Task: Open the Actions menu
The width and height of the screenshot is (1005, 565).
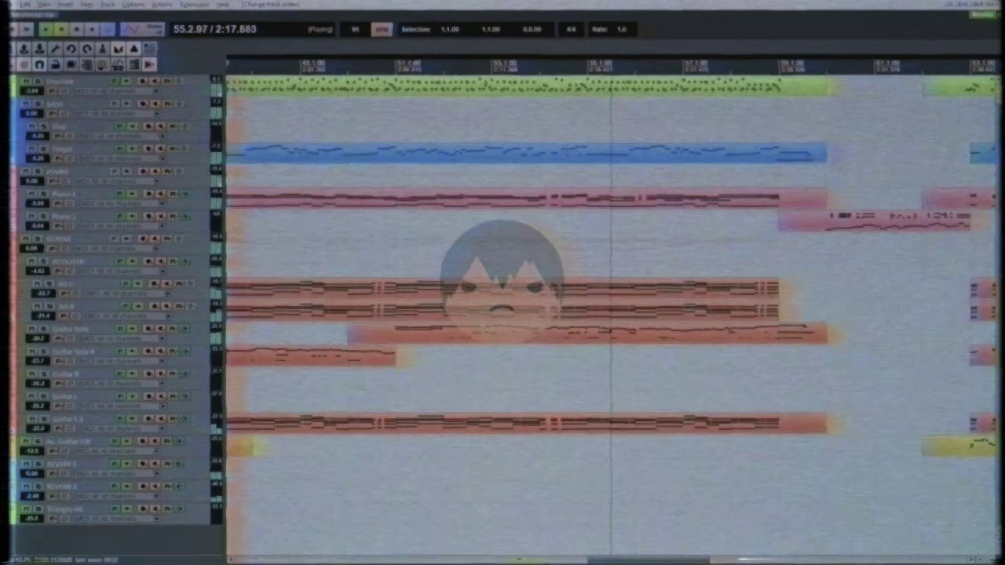Action: point(162,5)
